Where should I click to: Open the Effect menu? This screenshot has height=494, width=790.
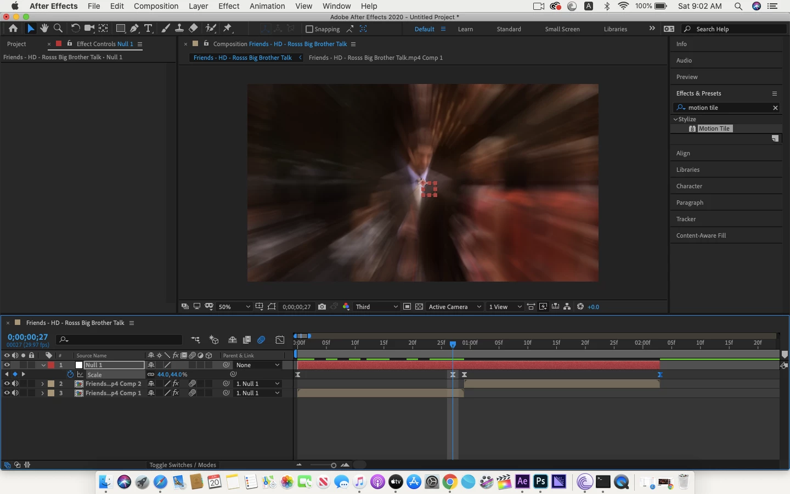229,6
